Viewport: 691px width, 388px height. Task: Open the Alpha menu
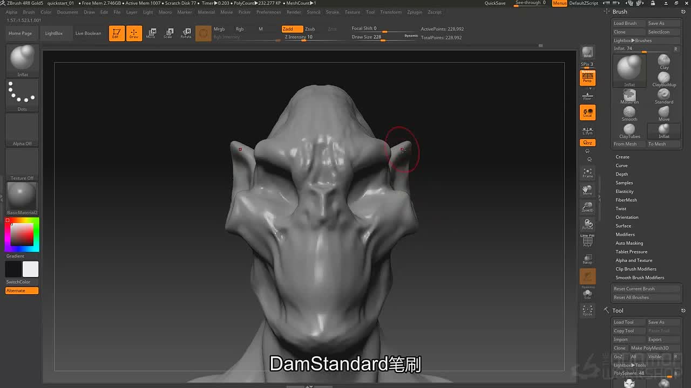11,12
